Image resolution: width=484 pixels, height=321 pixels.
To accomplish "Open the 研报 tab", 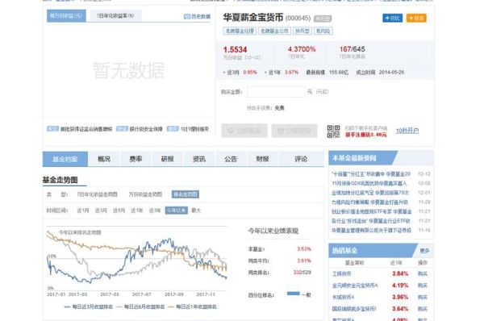I will point(168,159).
